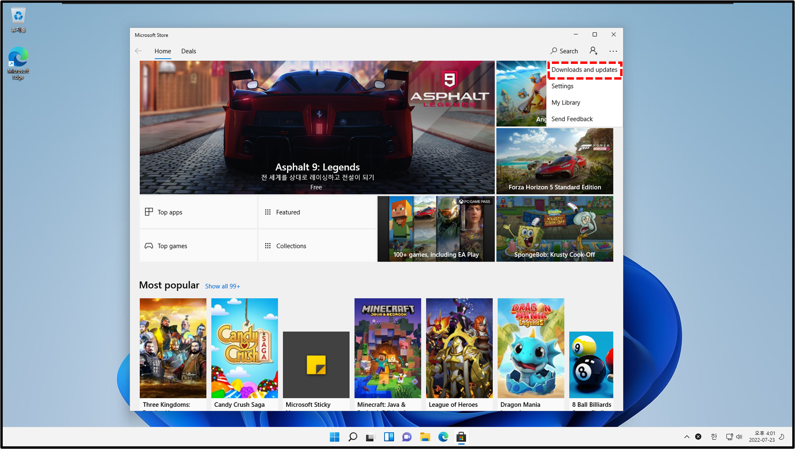
Task: Click the Microsoft Store taskbar icon
Action: tap(461, 437)
